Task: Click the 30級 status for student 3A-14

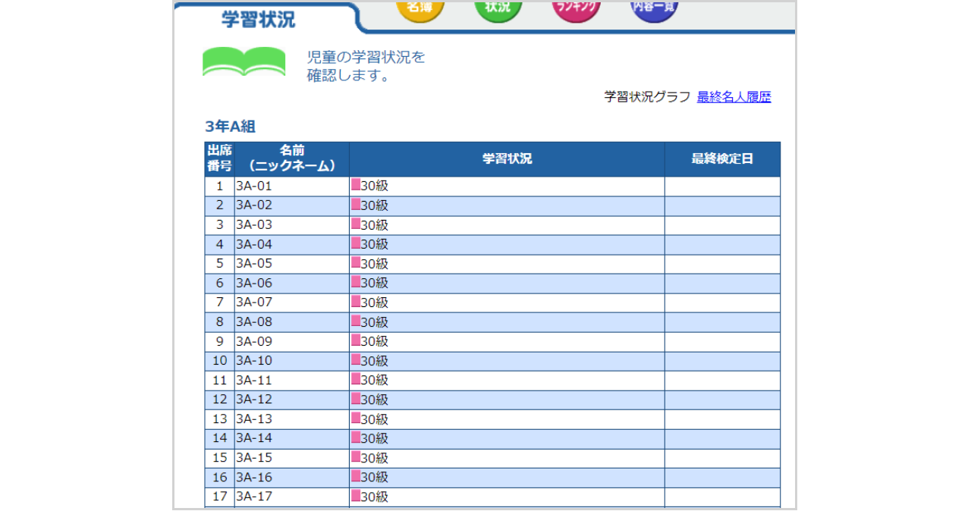Action: (374, 438)
